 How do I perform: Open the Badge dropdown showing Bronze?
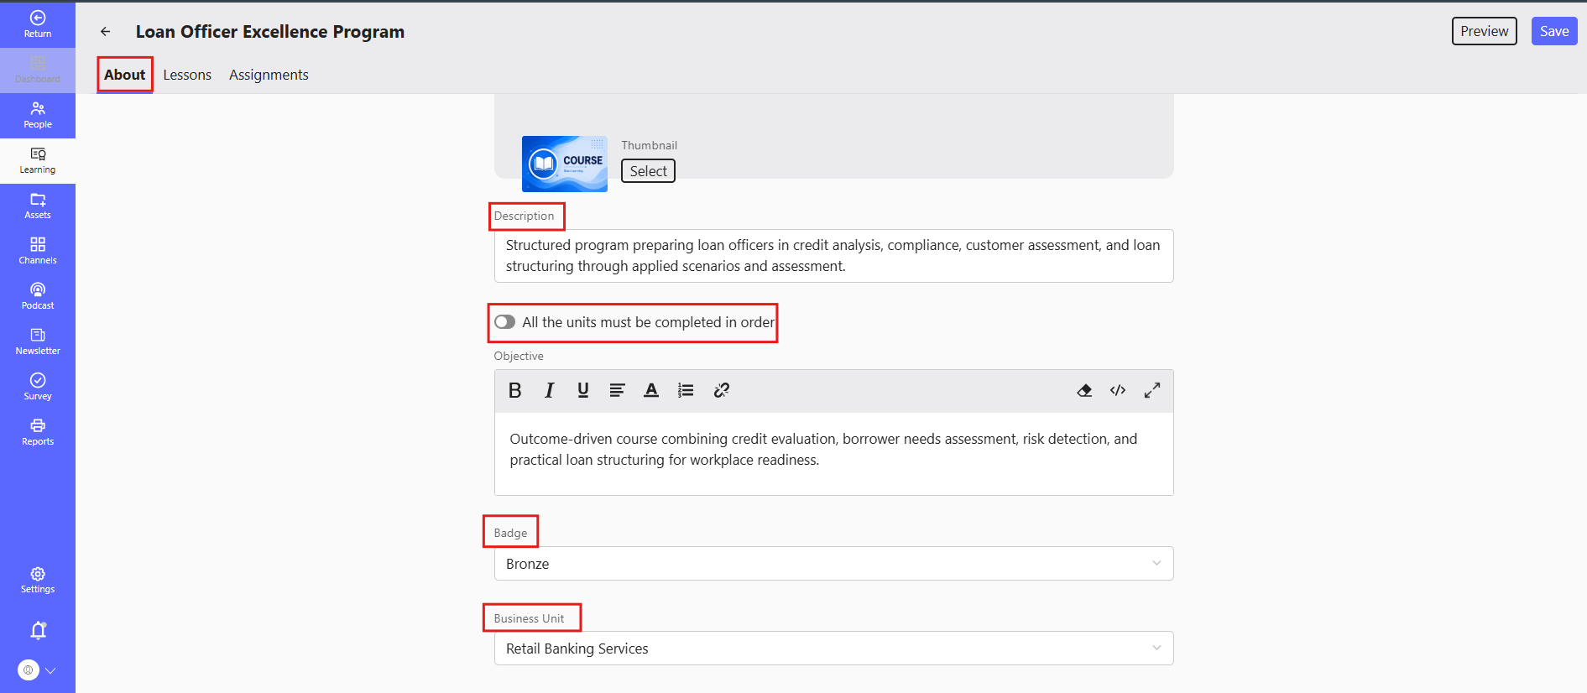click(x=833, y=564)
